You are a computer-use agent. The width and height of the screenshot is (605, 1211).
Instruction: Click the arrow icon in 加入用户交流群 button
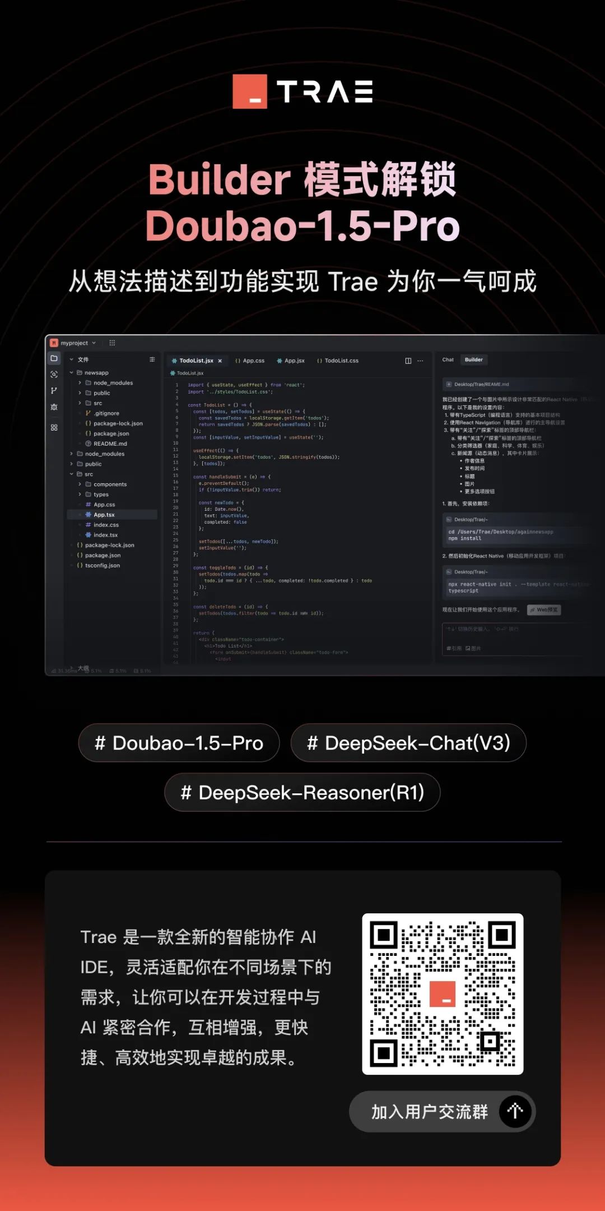pos(515,1111)
